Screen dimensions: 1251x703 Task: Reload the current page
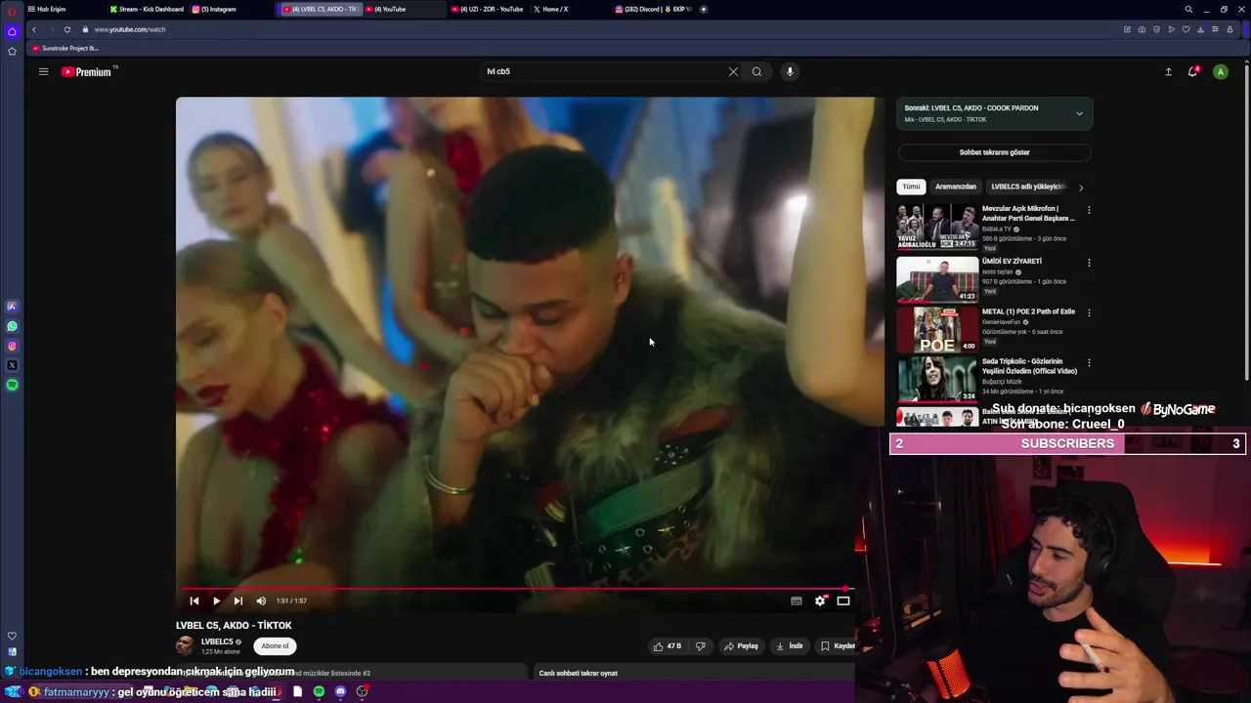[67, 29]
